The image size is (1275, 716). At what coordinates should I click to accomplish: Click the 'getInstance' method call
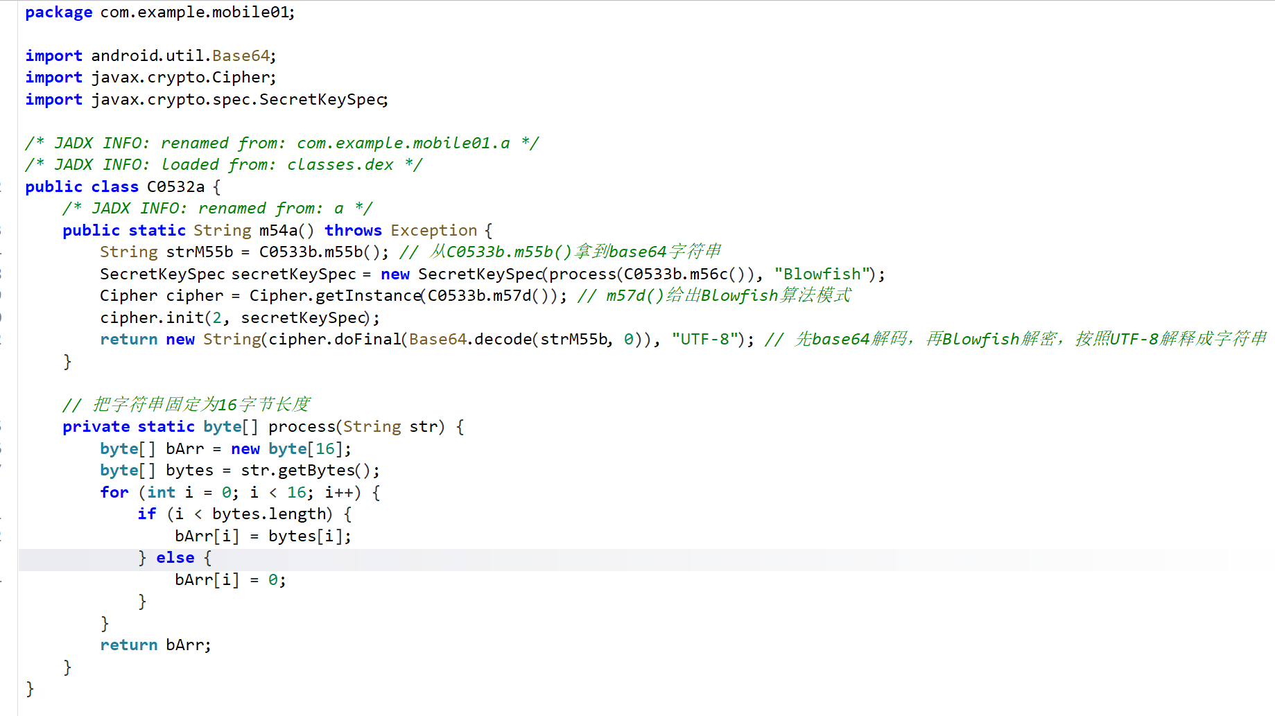pyautogui.click(x=368, y=295)
